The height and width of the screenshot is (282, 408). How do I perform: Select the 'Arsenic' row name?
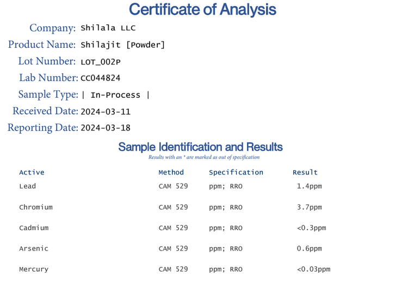point(34,249)
